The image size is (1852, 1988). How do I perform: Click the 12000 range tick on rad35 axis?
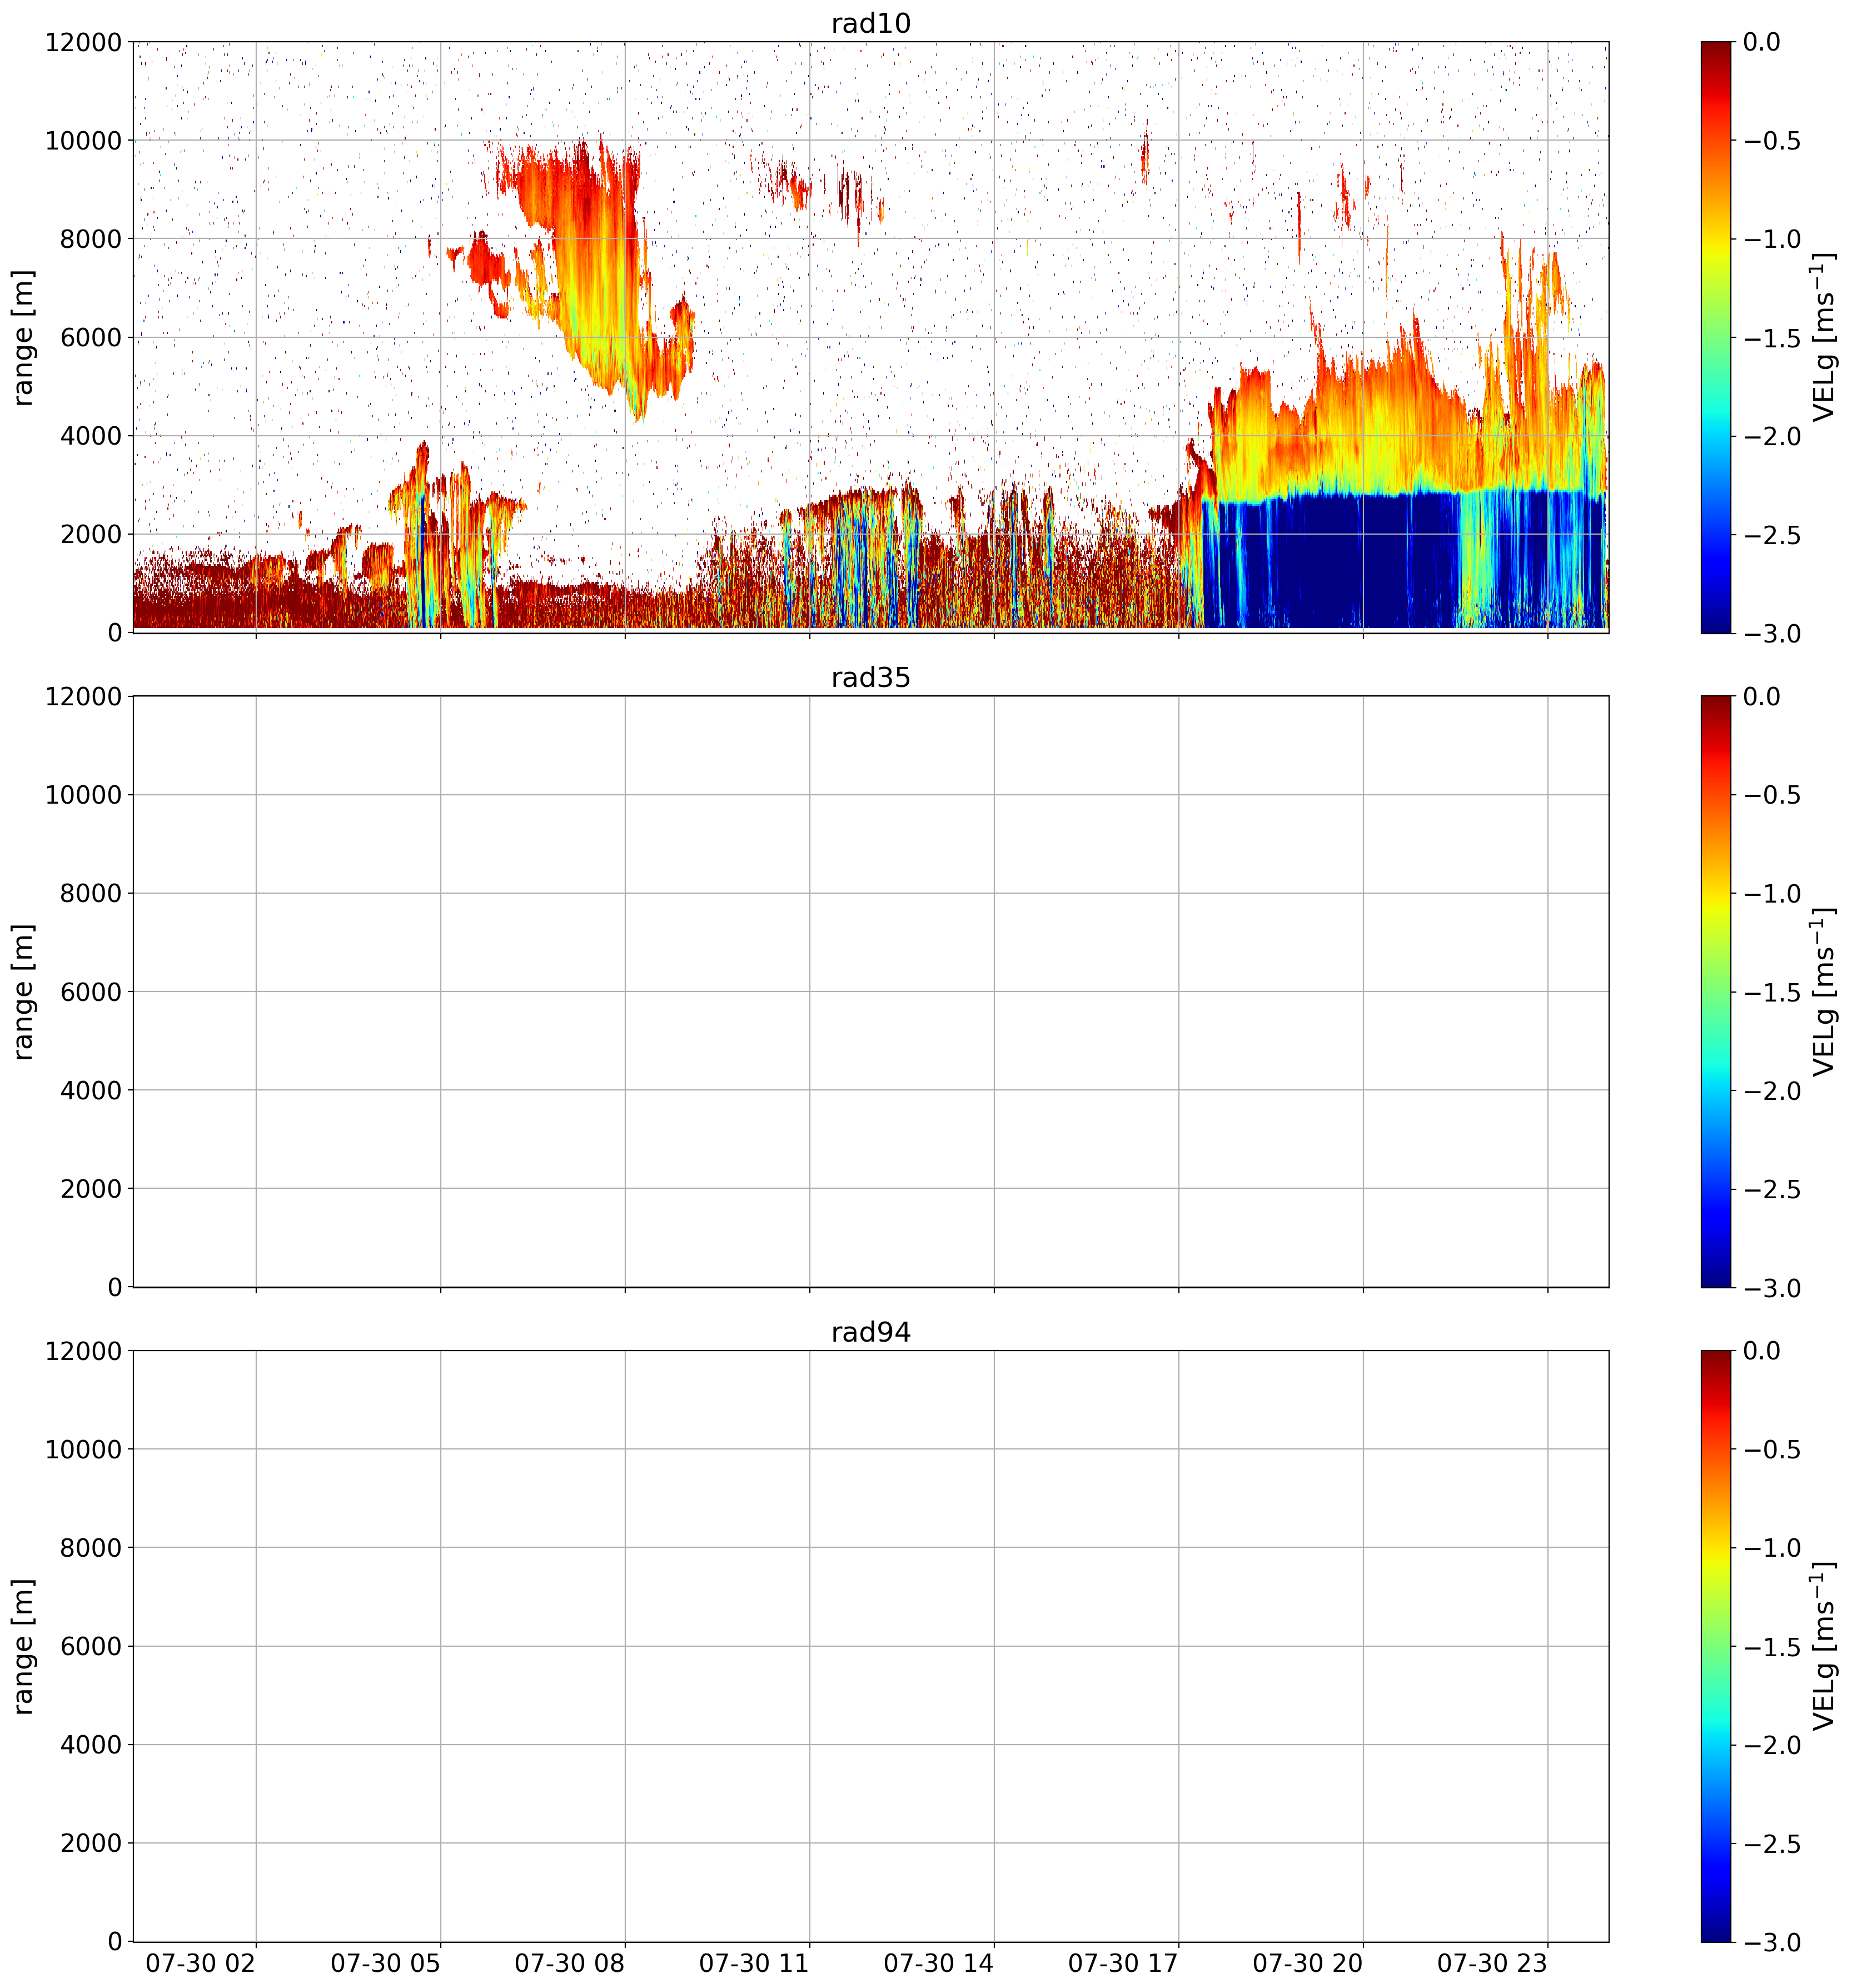[83, 697]
